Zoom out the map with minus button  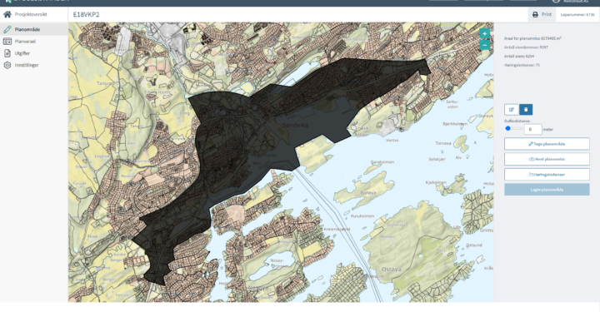pos(484,45)
